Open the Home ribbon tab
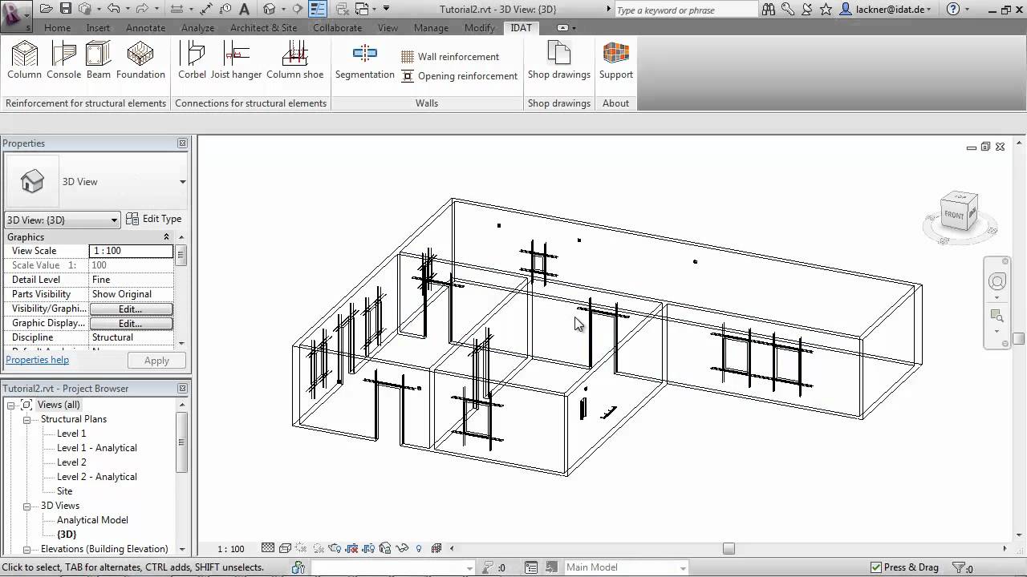Viewport: 1027px width, 577px height. 57,27
